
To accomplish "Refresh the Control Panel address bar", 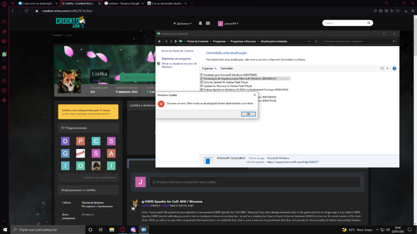I will 317,42.
